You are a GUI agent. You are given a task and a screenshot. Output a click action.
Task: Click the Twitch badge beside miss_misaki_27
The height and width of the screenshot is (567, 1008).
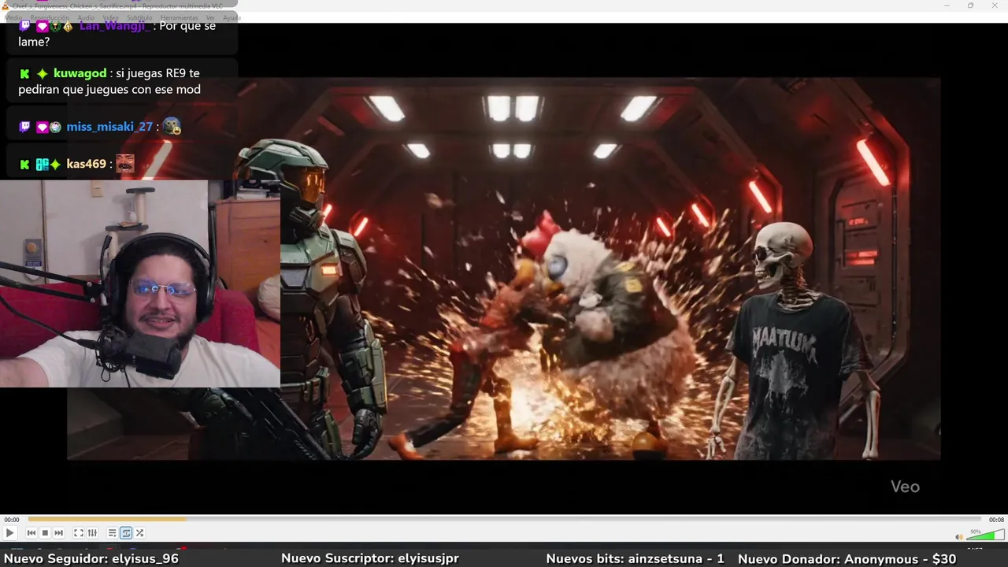(24, 127)
